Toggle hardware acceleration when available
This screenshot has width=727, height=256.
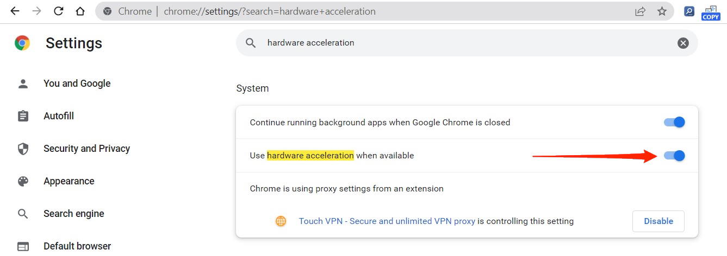point(674,156)
